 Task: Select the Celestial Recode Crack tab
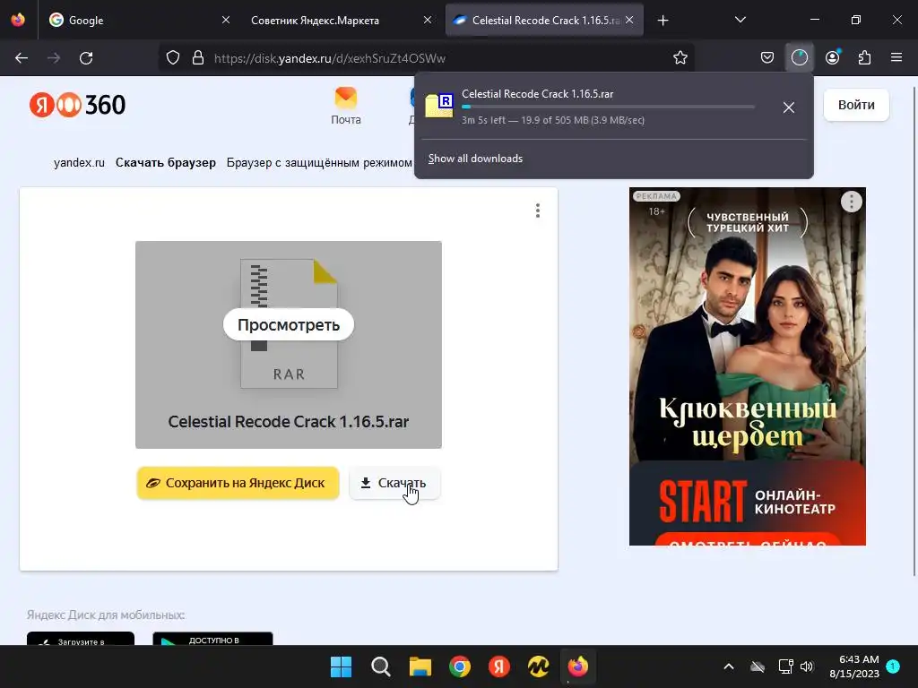[546, 20]
